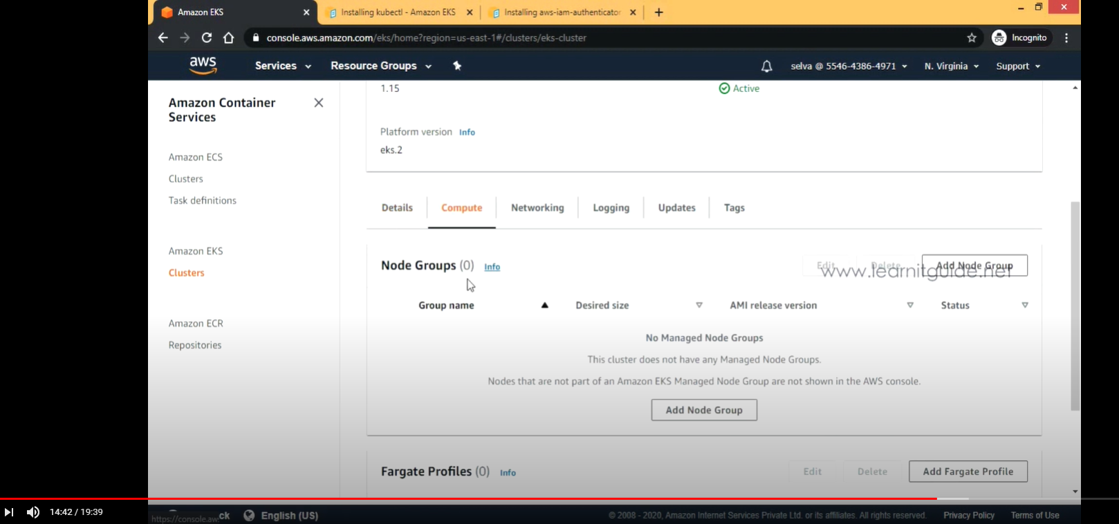Mute the video volume icon
The height and width of the screenshot is (524, 1119).
point(33,512)
